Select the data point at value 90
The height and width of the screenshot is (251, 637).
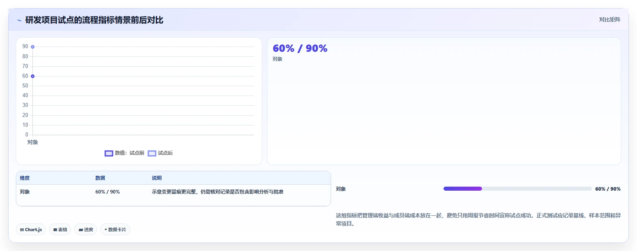coord(32,47)
